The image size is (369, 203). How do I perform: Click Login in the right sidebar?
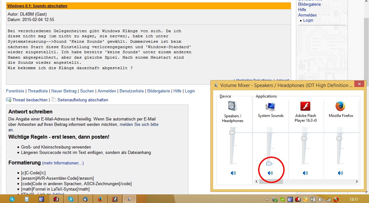pyautogui.click(x=308, y=20)
